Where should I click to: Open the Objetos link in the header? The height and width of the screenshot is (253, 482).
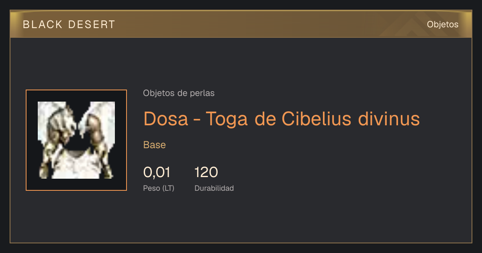443,24
